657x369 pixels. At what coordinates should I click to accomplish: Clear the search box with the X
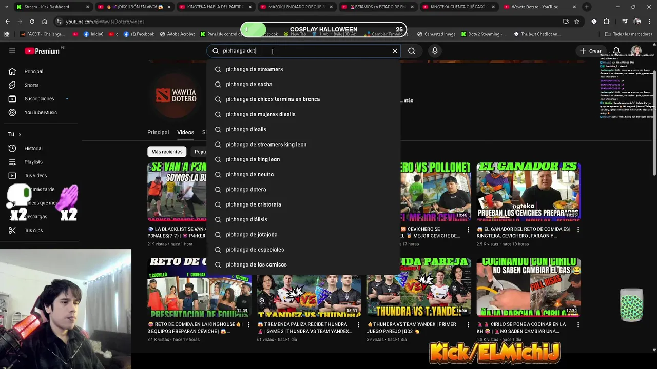pyautogui.click(x=395, y=51)
